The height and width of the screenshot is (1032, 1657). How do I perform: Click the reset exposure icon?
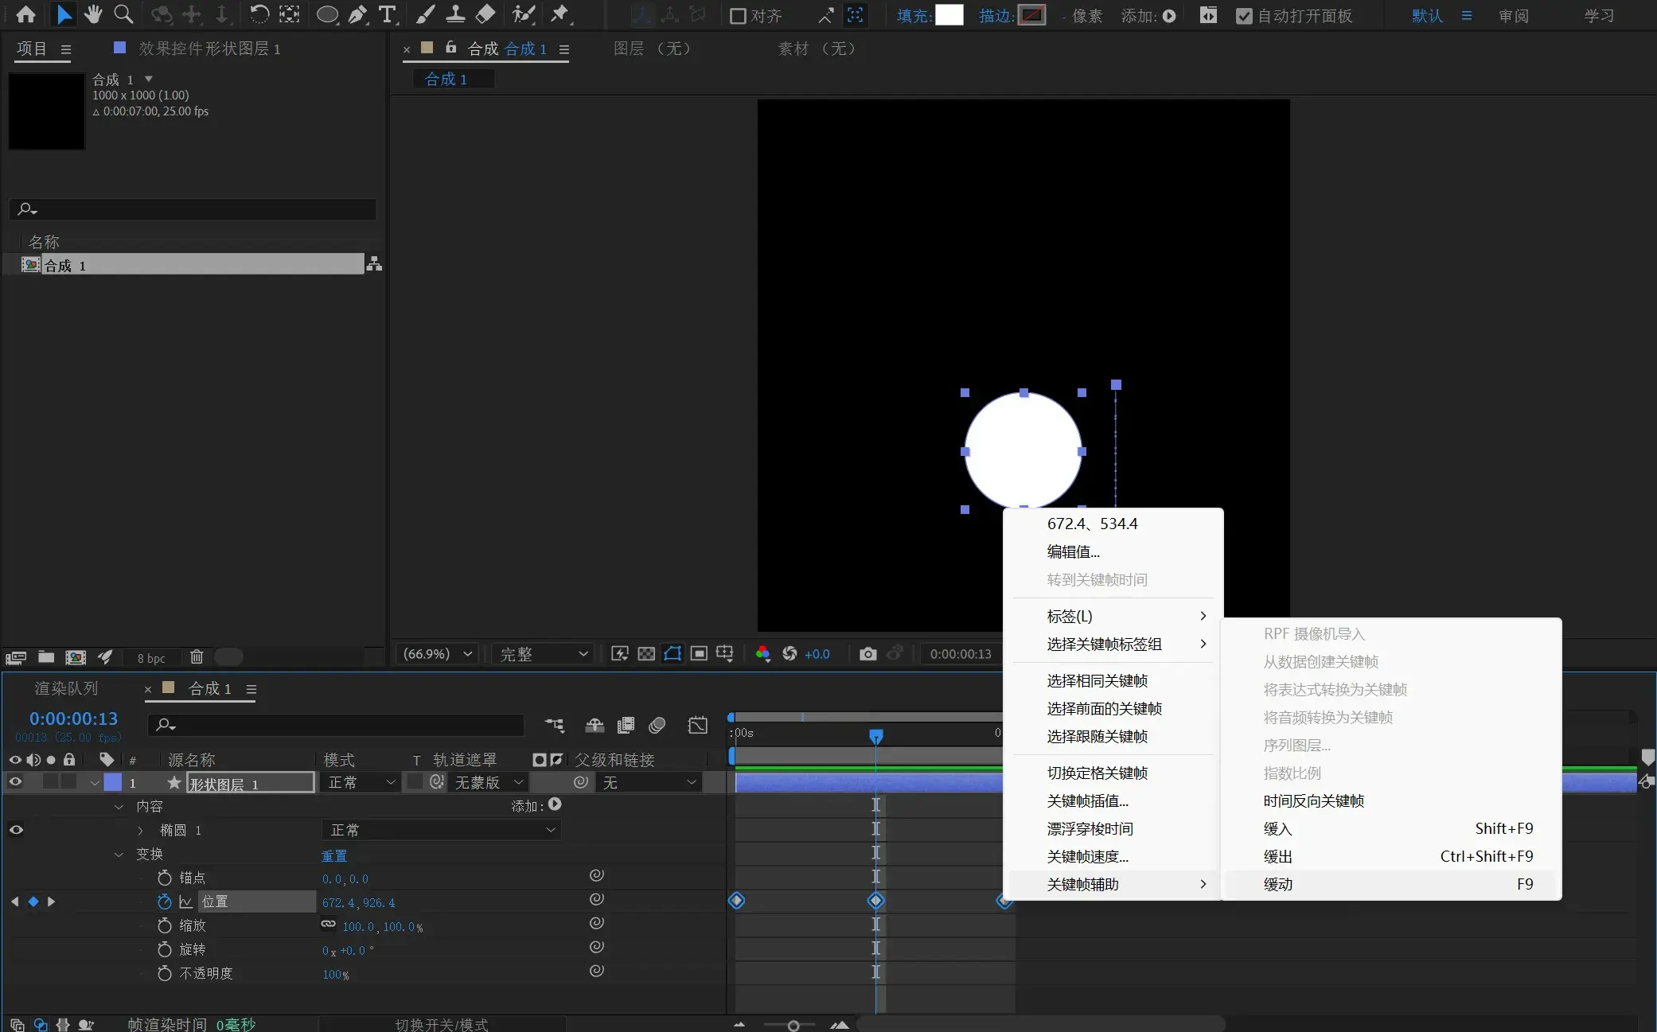click(790, 654)
